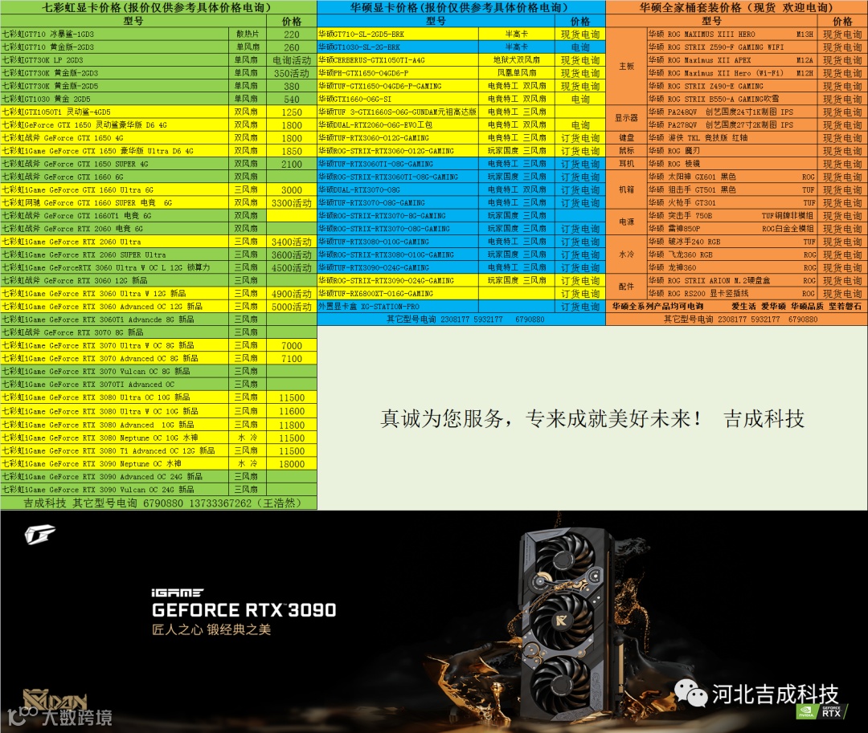Click the 4500活动 price cell

click(292, 267)
